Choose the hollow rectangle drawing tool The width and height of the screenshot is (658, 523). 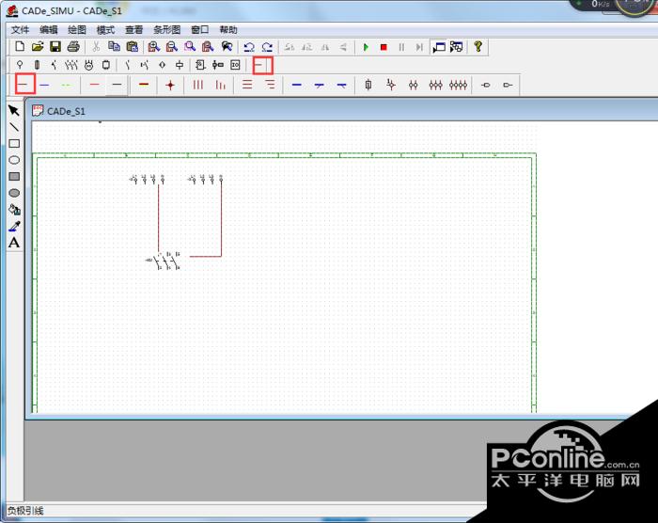14,144
